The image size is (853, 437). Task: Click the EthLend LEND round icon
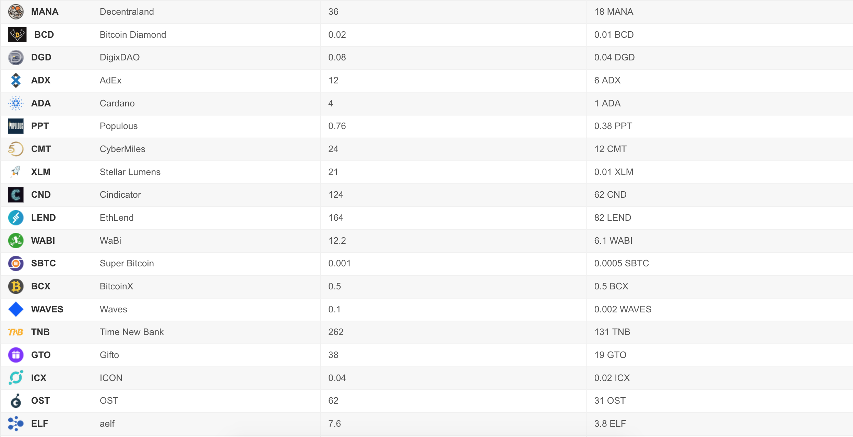pos(16,218)
